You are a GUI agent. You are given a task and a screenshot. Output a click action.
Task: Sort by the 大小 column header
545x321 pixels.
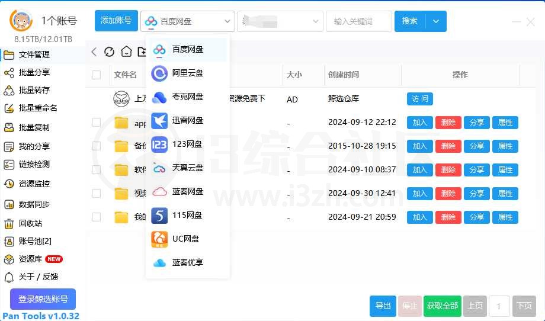[x=294, y=75]
